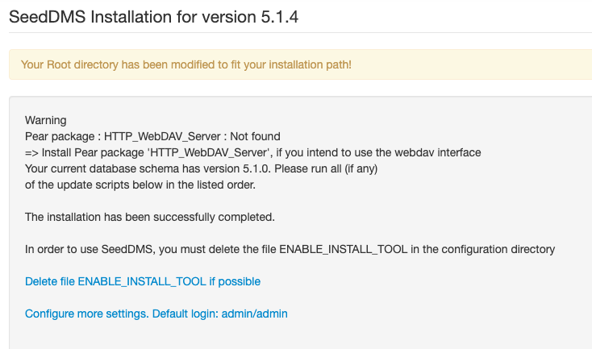592x349 pixels.
Task: Click the 'update scripts below' line
Action: click(x=139, y=185)
